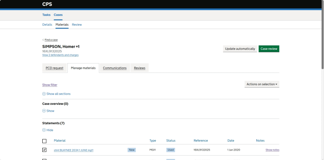Click the vertical page scrollbar

pos(323,35)
